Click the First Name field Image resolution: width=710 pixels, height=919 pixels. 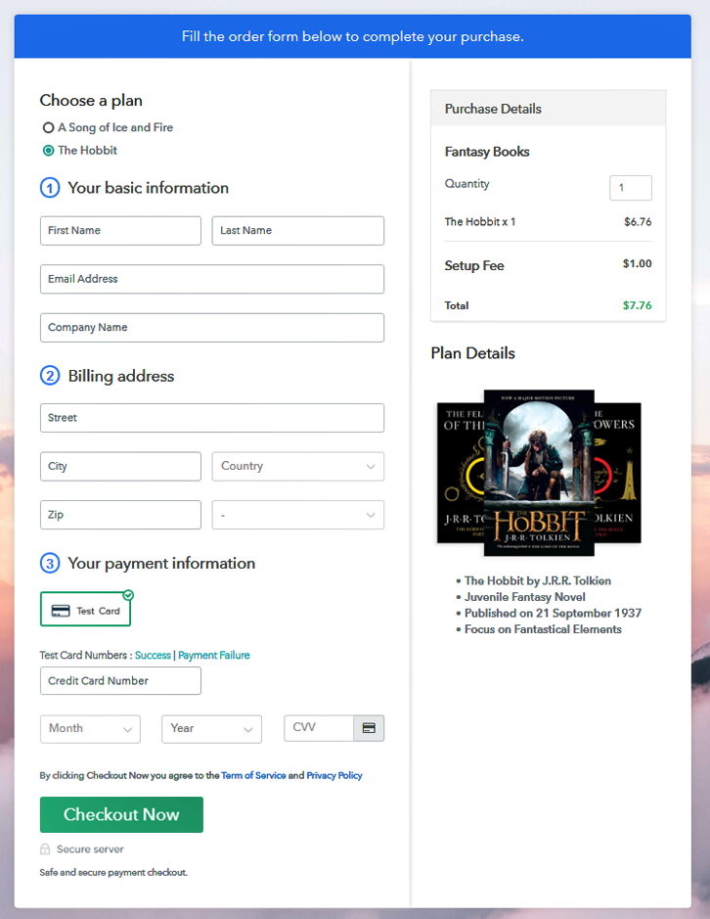[x=120, y=230]
